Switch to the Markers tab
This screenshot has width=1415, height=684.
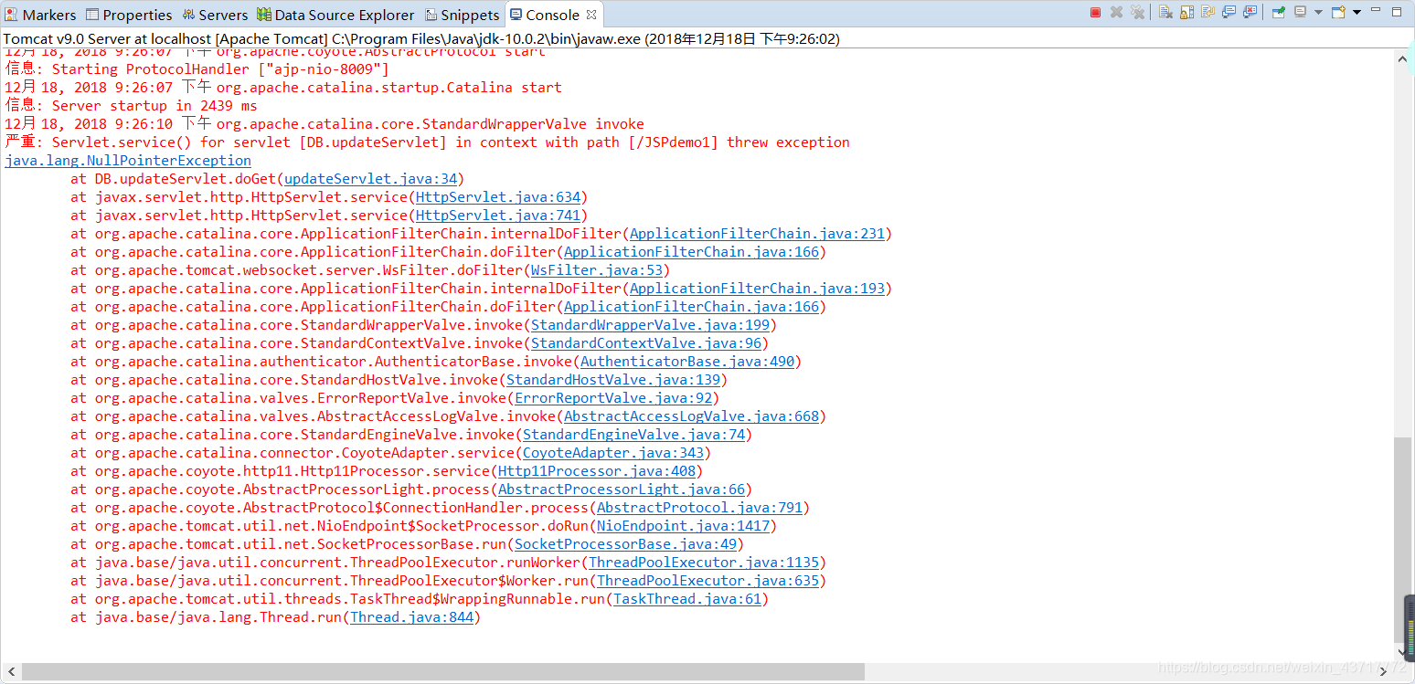point(41,15)
